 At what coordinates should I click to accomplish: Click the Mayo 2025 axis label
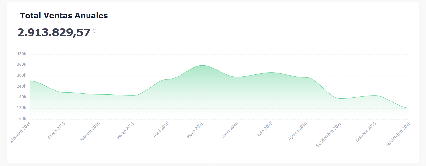pos(195,130)
